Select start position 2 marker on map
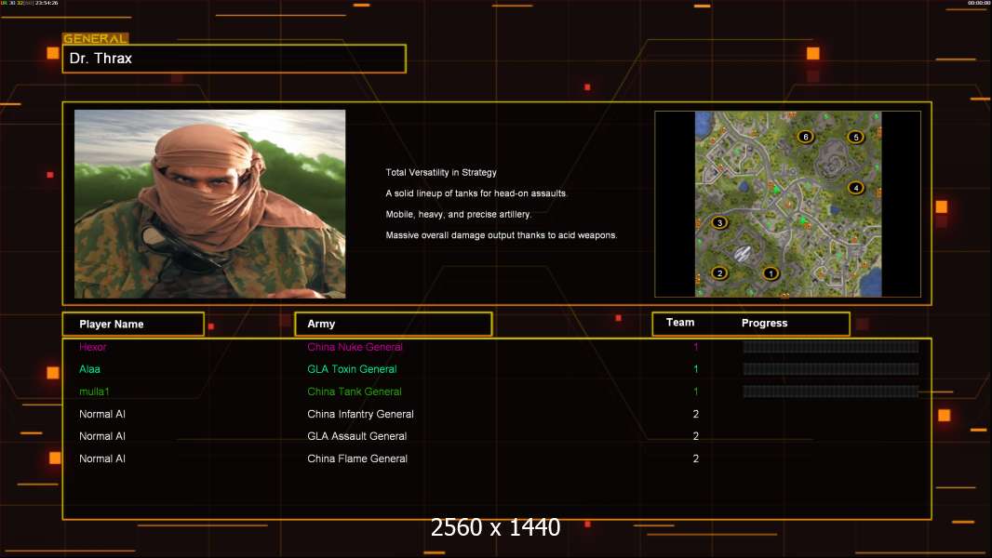This screenshot has height=558, width=992. (718, 272)
